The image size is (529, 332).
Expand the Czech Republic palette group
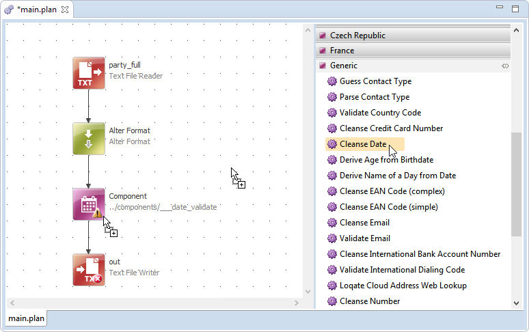357,36
